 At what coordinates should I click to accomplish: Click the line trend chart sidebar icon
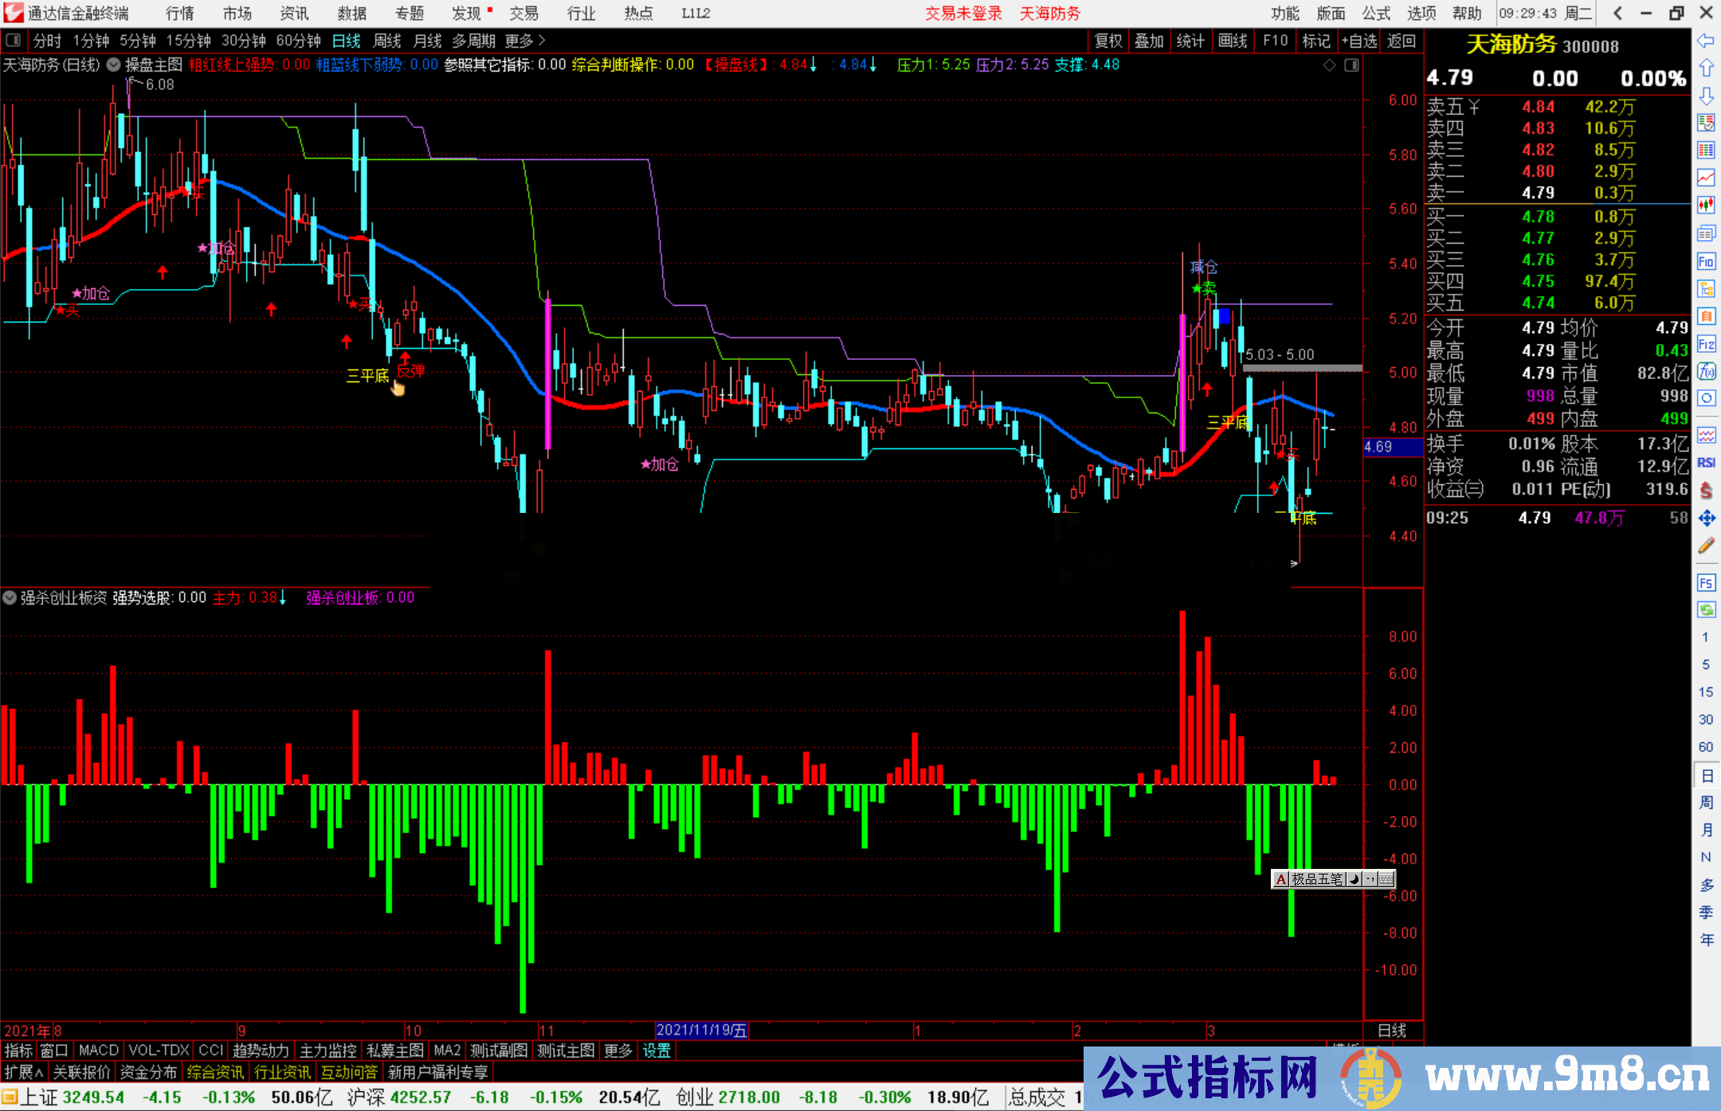coord(1706,178)
